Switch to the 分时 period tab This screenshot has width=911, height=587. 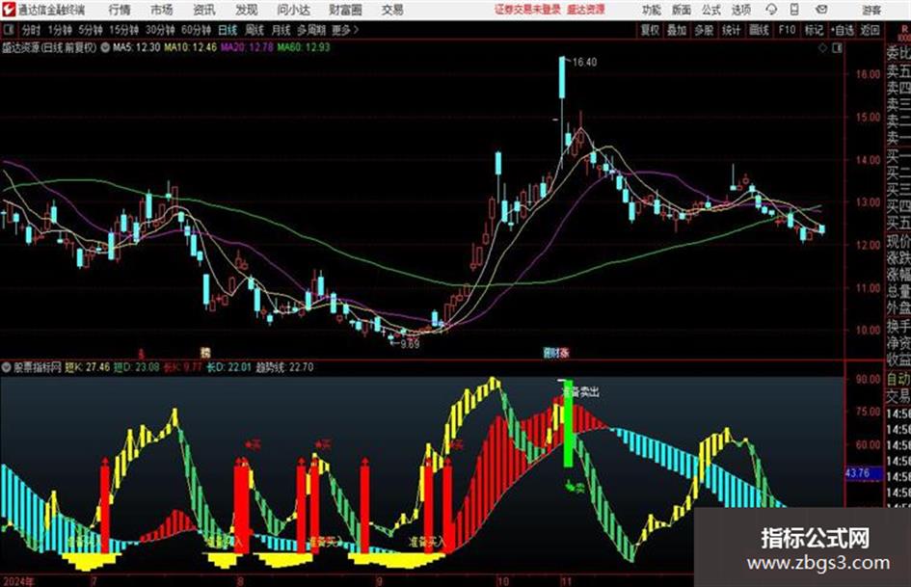click(x=32, y=30)
